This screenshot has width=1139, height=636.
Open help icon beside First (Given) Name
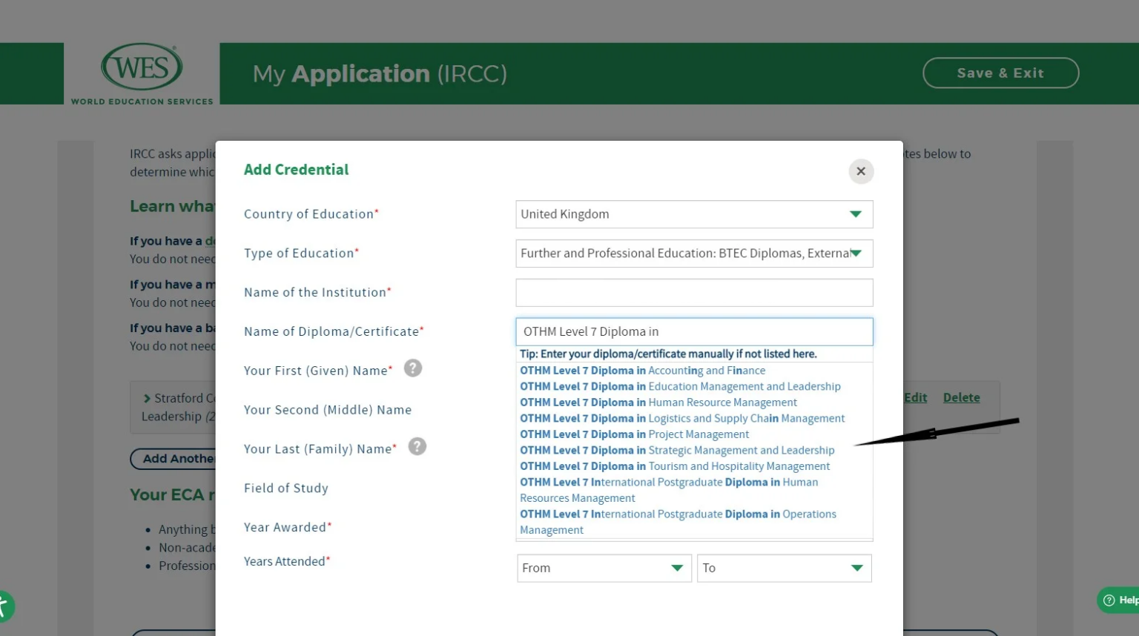413,368
